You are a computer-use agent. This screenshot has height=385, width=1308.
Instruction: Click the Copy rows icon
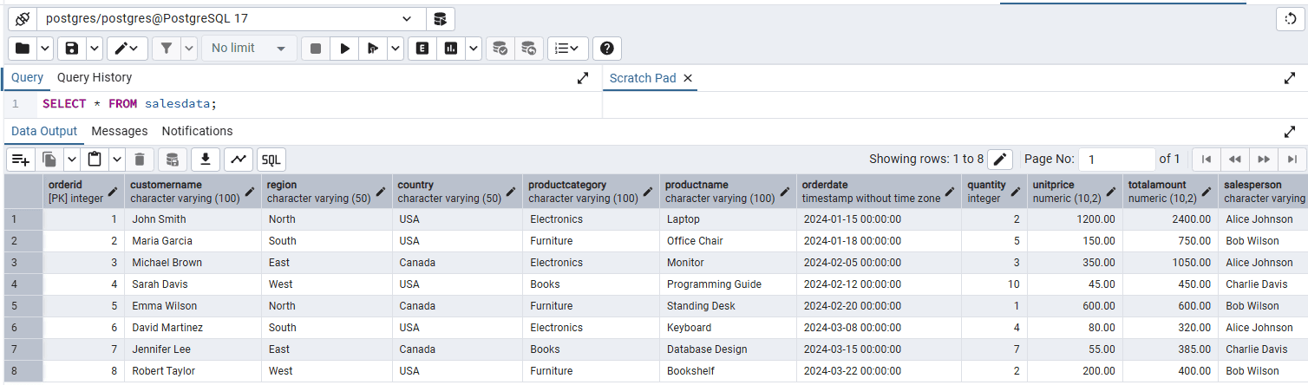click(50, 160)
